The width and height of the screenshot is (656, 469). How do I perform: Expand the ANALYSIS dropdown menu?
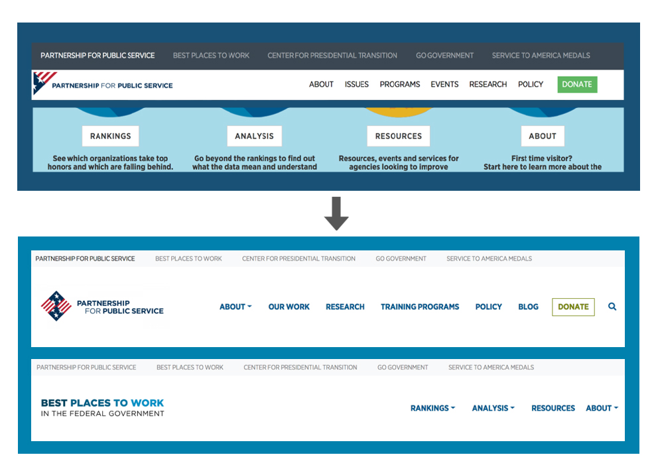pyautogui.click(x=493, y=408)
